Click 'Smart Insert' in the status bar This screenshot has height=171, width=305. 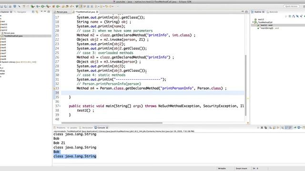(x=242, y=169)
